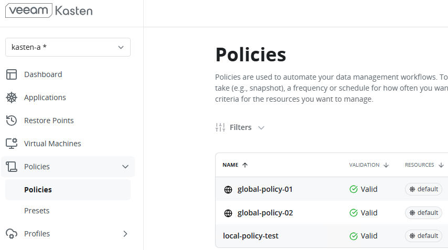The height and width of the screenshot is (250, 448).
Task: Click the Applications helm wheel icon
Action: tap(12, 97)
